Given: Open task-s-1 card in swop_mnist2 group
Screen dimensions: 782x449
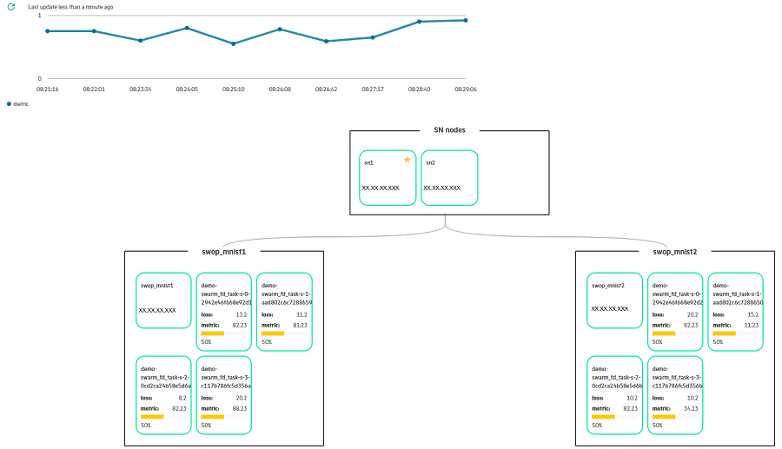Looking at the screenshot, I should click(736, 311).
